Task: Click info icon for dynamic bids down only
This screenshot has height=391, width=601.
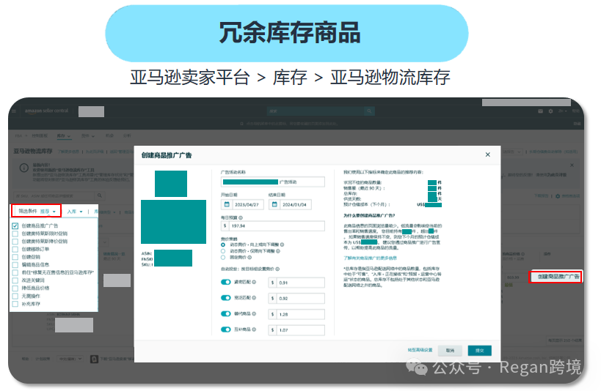Action: [278, 251]
